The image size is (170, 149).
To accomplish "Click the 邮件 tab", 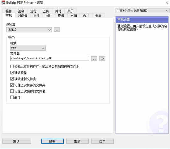I will tap(49, 16).
